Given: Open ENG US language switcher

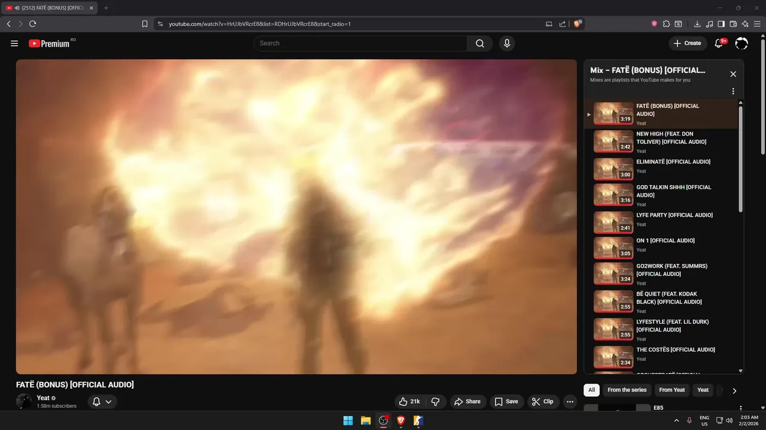Looking at the screenshot, I should [x=704, y=420].
